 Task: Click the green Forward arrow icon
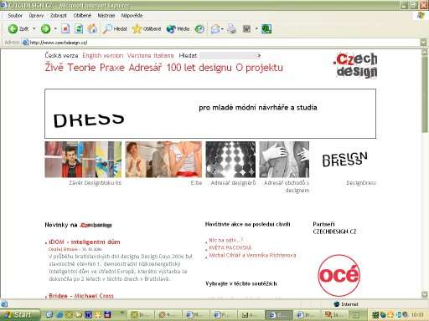[45, 28]
